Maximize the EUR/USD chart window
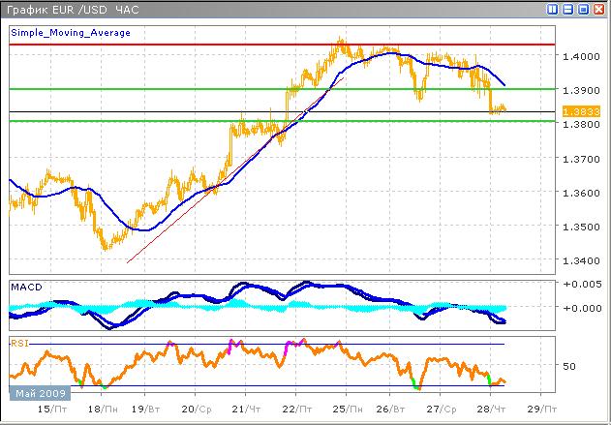The width and height of the screenshot is (611, 425). 584,9
